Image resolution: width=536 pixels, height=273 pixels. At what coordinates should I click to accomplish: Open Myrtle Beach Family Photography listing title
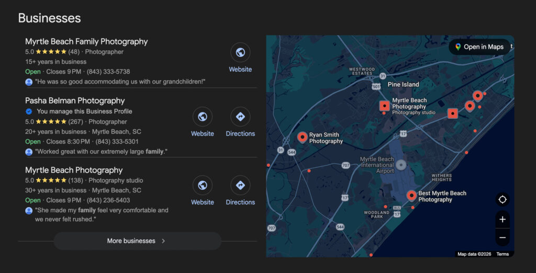(x=86, y=42)
